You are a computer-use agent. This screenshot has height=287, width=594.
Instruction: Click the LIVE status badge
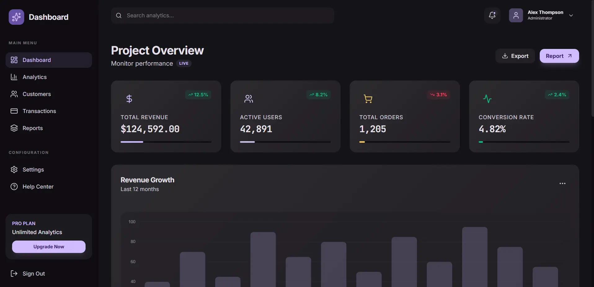click(x=184, y=63)
